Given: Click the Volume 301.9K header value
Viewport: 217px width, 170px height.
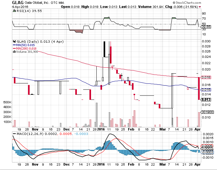Looking at the screenshot, I should coord(151,7).
